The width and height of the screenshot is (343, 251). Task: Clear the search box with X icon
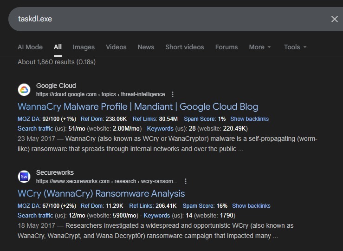tap(334, 19)
